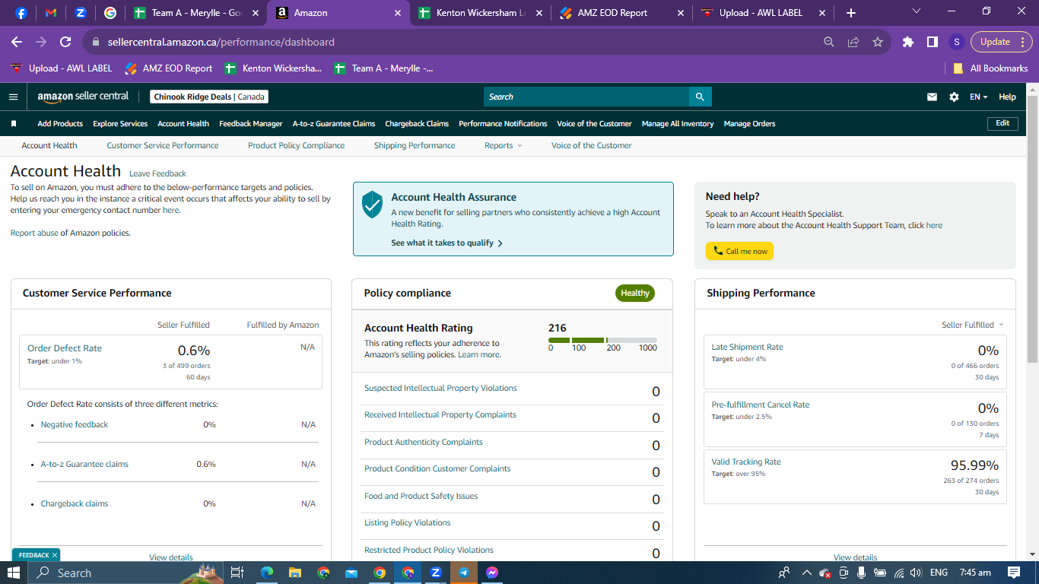
Task: Click the Account Health Rating score bar
Action: 602,340
